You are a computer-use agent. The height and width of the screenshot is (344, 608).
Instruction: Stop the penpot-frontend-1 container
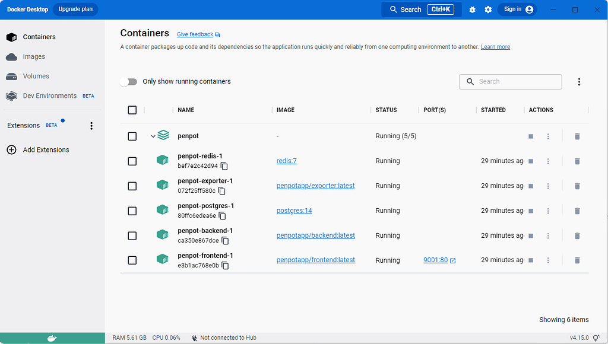[x=531, y=260]
